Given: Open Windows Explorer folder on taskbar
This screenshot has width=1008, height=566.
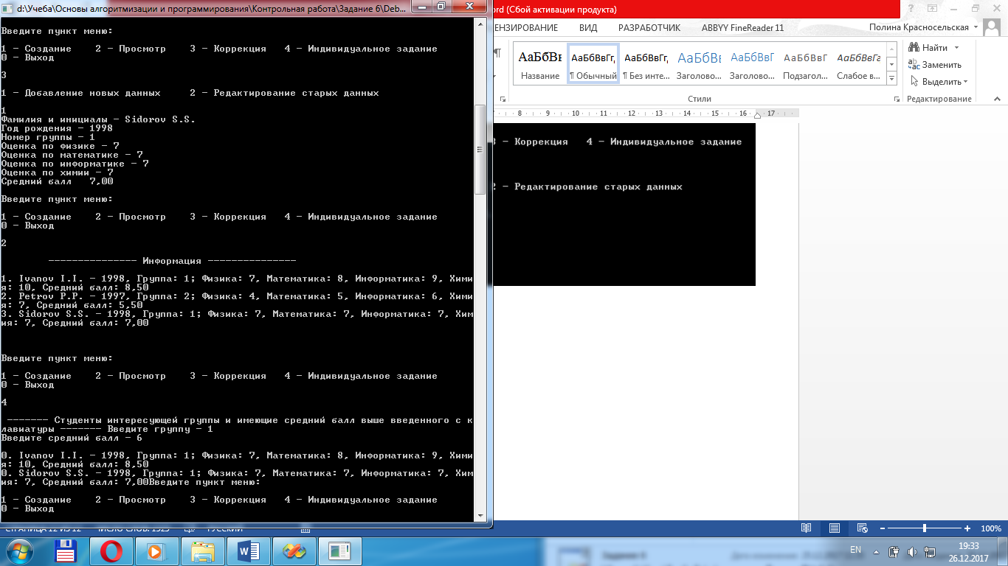Looking at the screenshot, I should click(203, 551).
